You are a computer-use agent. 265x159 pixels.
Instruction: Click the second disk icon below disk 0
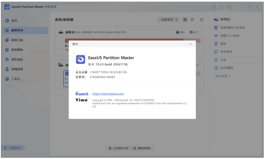60,65
